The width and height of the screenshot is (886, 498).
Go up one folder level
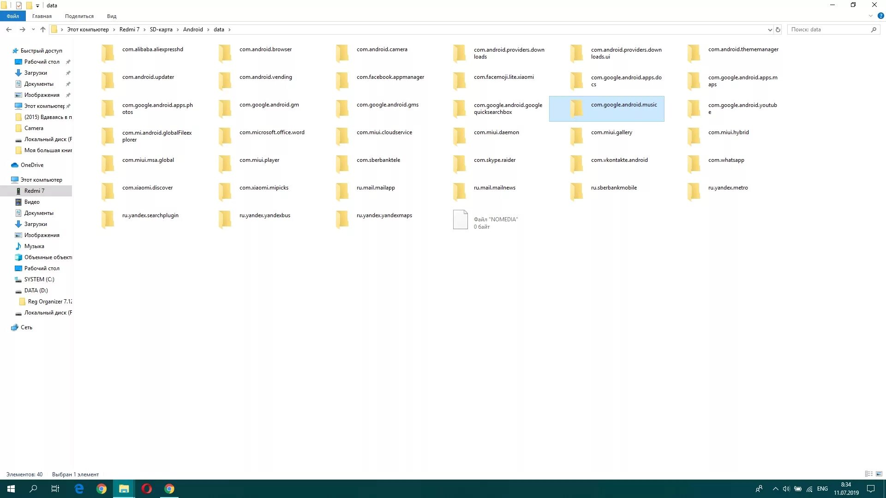[43, 30]
